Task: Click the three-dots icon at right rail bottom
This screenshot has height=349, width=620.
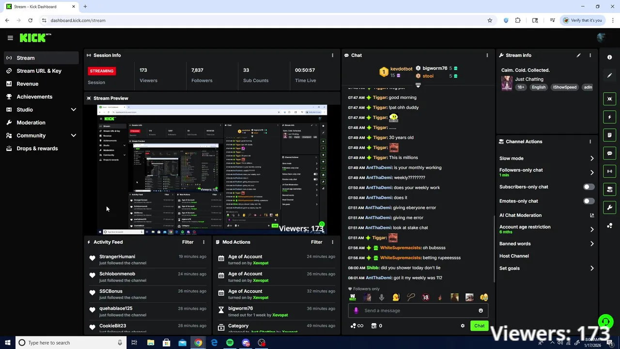Action: pyautogui.click(x=609, y=226)
